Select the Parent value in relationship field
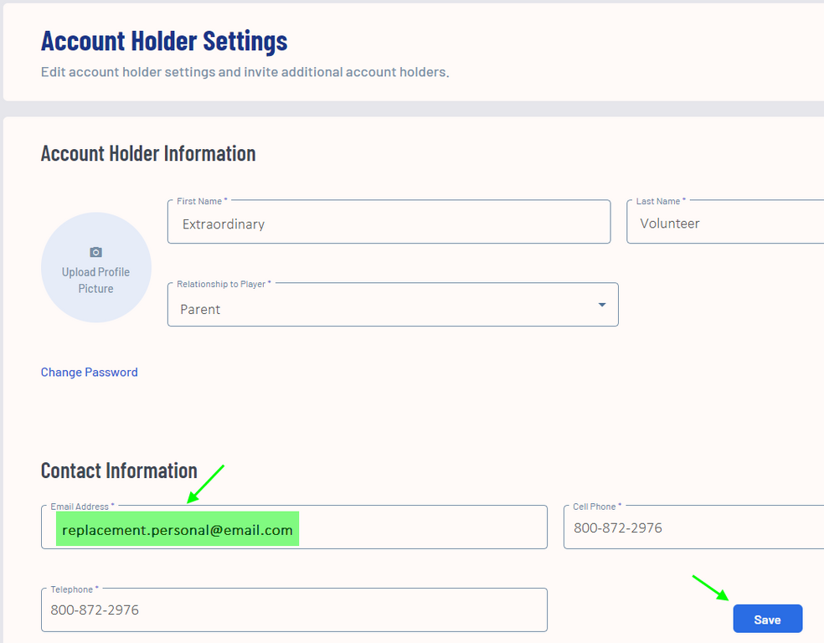The image size is (824, 643). [201, 309]
